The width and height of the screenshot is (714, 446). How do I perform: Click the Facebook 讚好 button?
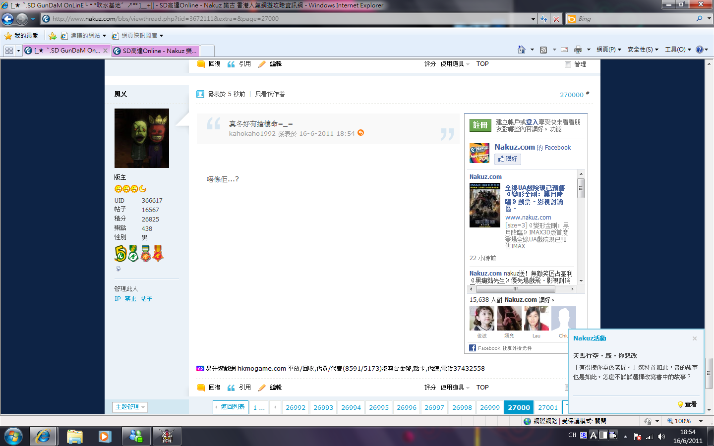pos(508,159)
